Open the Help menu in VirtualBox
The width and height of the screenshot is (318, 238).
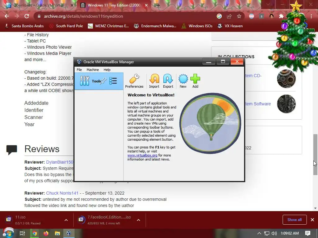[107, 70]
